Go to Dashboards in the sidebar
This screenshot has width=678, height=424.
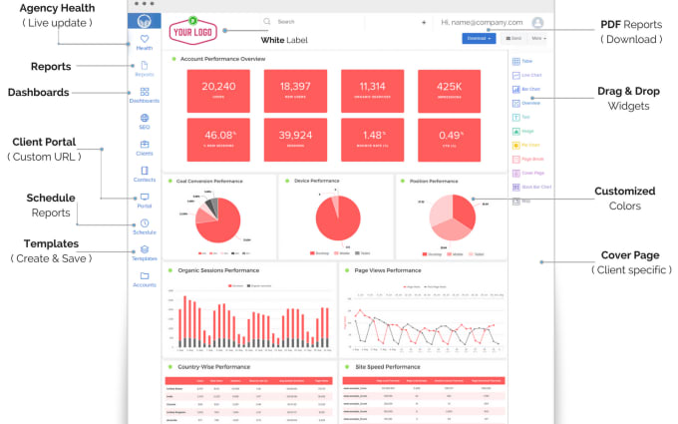tap(145, 95)
